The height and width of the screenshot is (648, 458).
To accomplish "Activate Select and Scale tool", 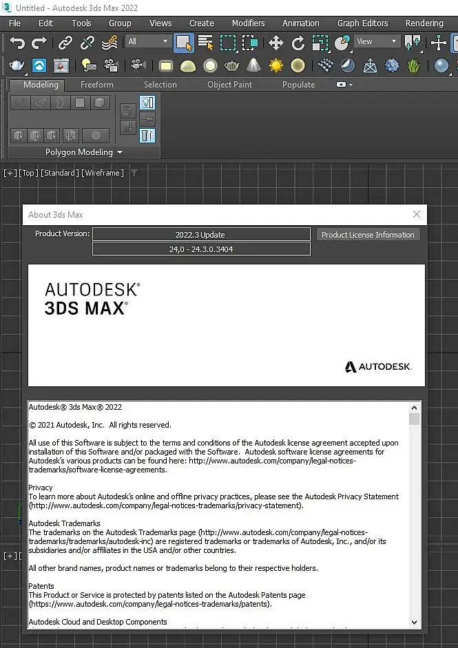I will pyautogui.click(x=320, y=43).
